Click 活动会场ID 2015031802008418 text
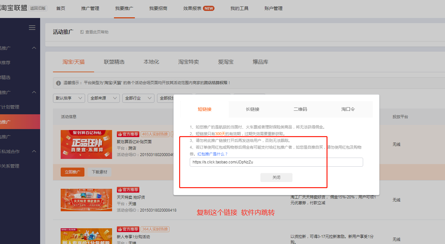Image resolution: width=445 pixels, height=244 pixels. pyautogui.click(x=146, y=210)
